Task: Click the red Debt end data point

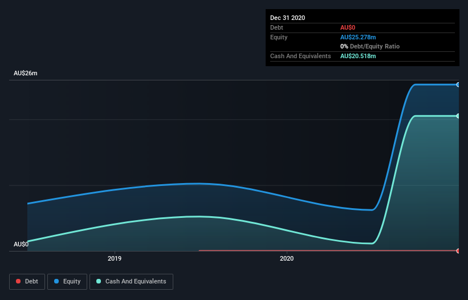Action: (458, 251)
